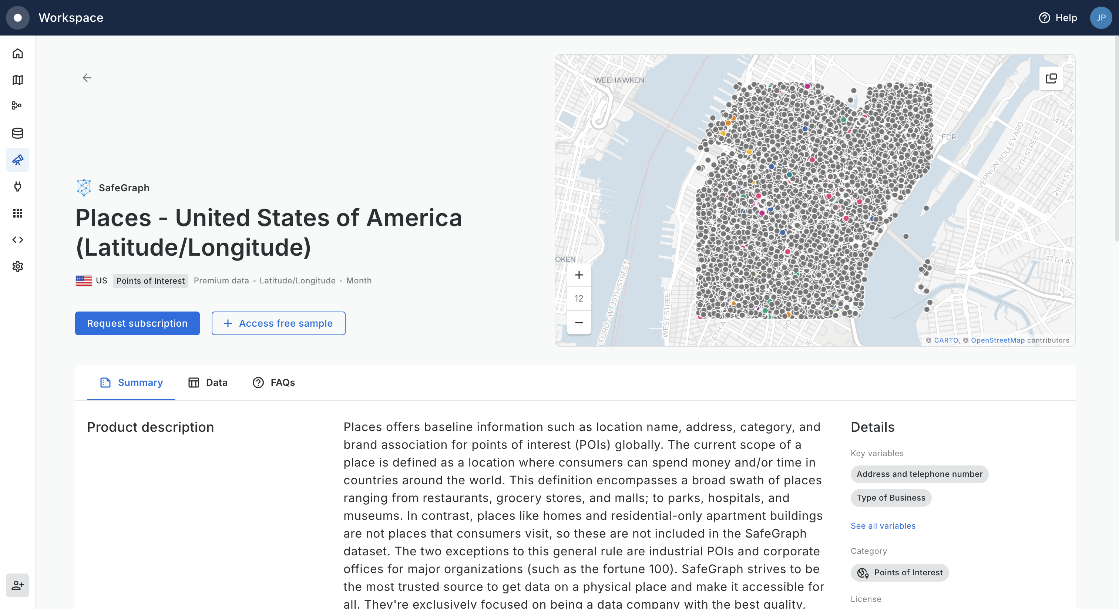Open the Data Explorer database icon

click(17, 133)
